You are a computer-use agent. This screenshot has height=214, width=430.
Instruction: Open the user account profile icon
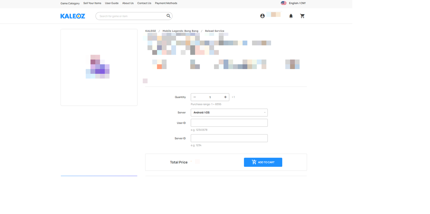point(262,16)
